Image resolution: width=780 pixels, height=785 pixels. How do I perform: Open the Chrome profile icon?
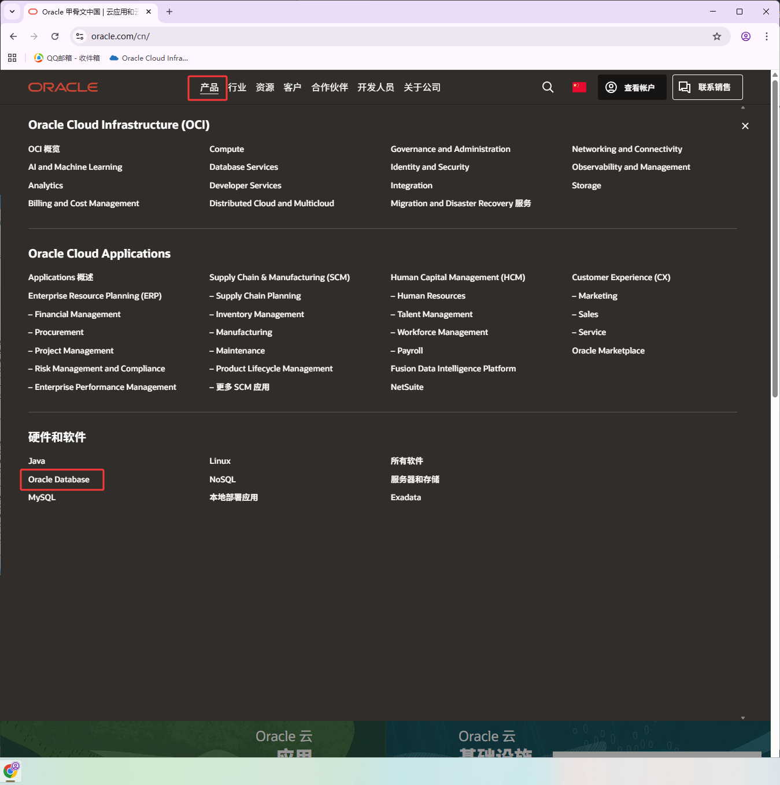point(746,36)
